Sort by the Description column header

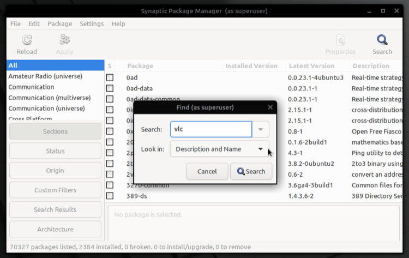(376, 66)
